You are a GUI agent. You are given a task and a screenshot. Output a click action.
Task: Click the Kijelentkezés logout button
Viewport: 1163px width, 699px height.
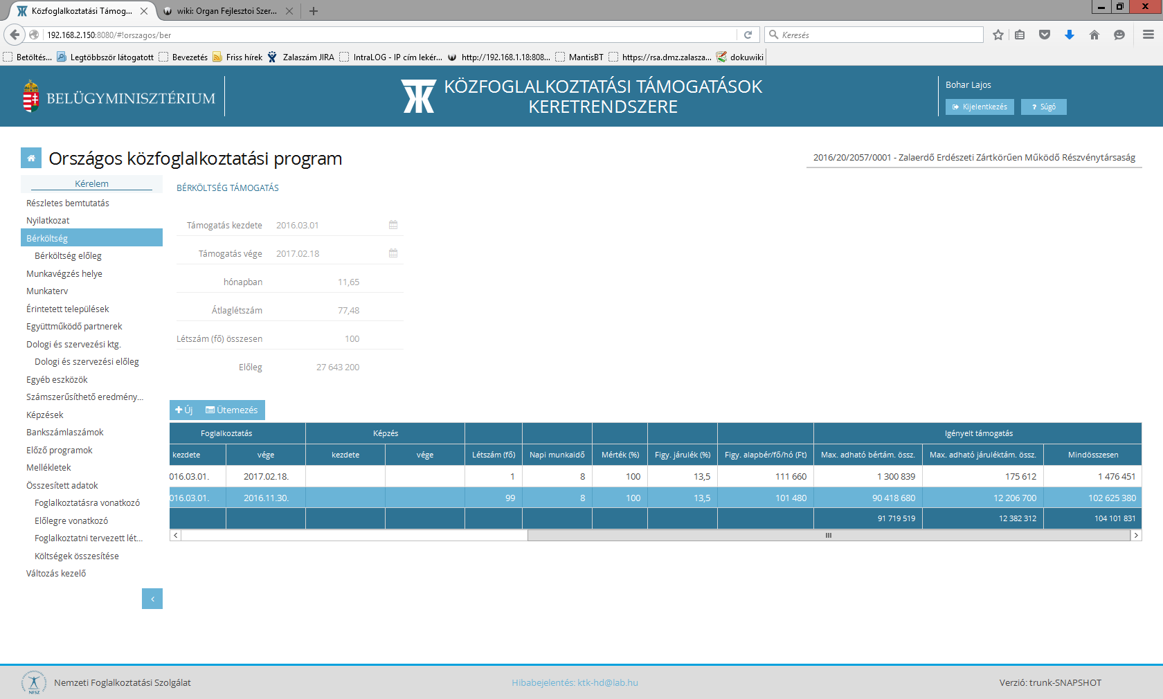tap(980, 107)
